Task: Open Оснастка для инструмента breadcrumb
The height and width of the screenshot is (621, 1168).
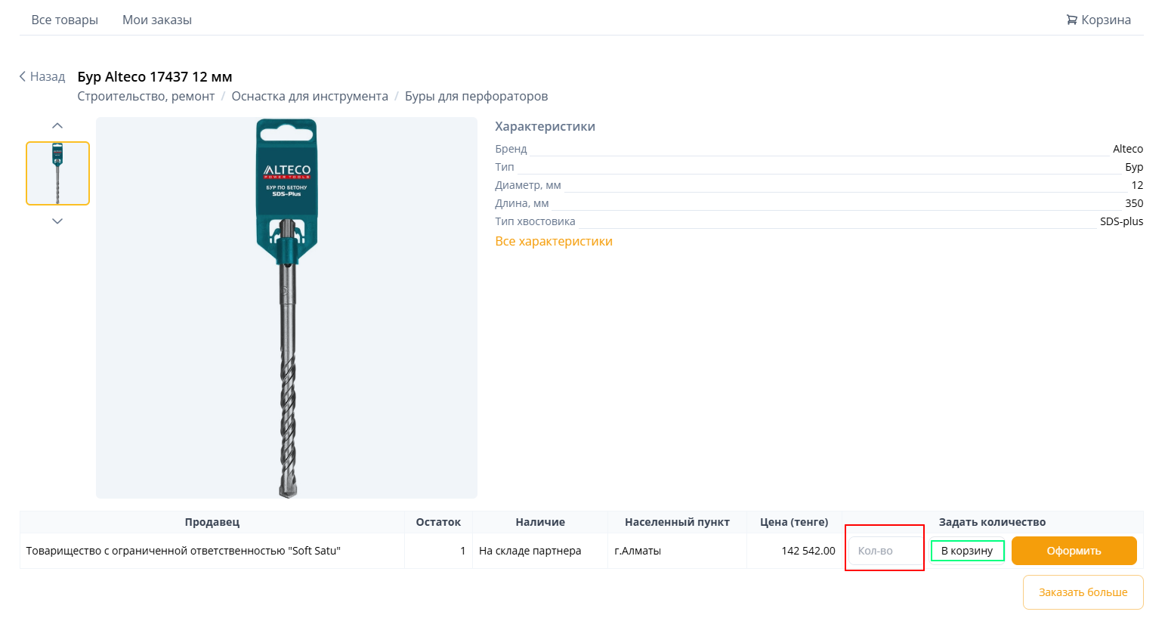Action: tap(310, 96)
